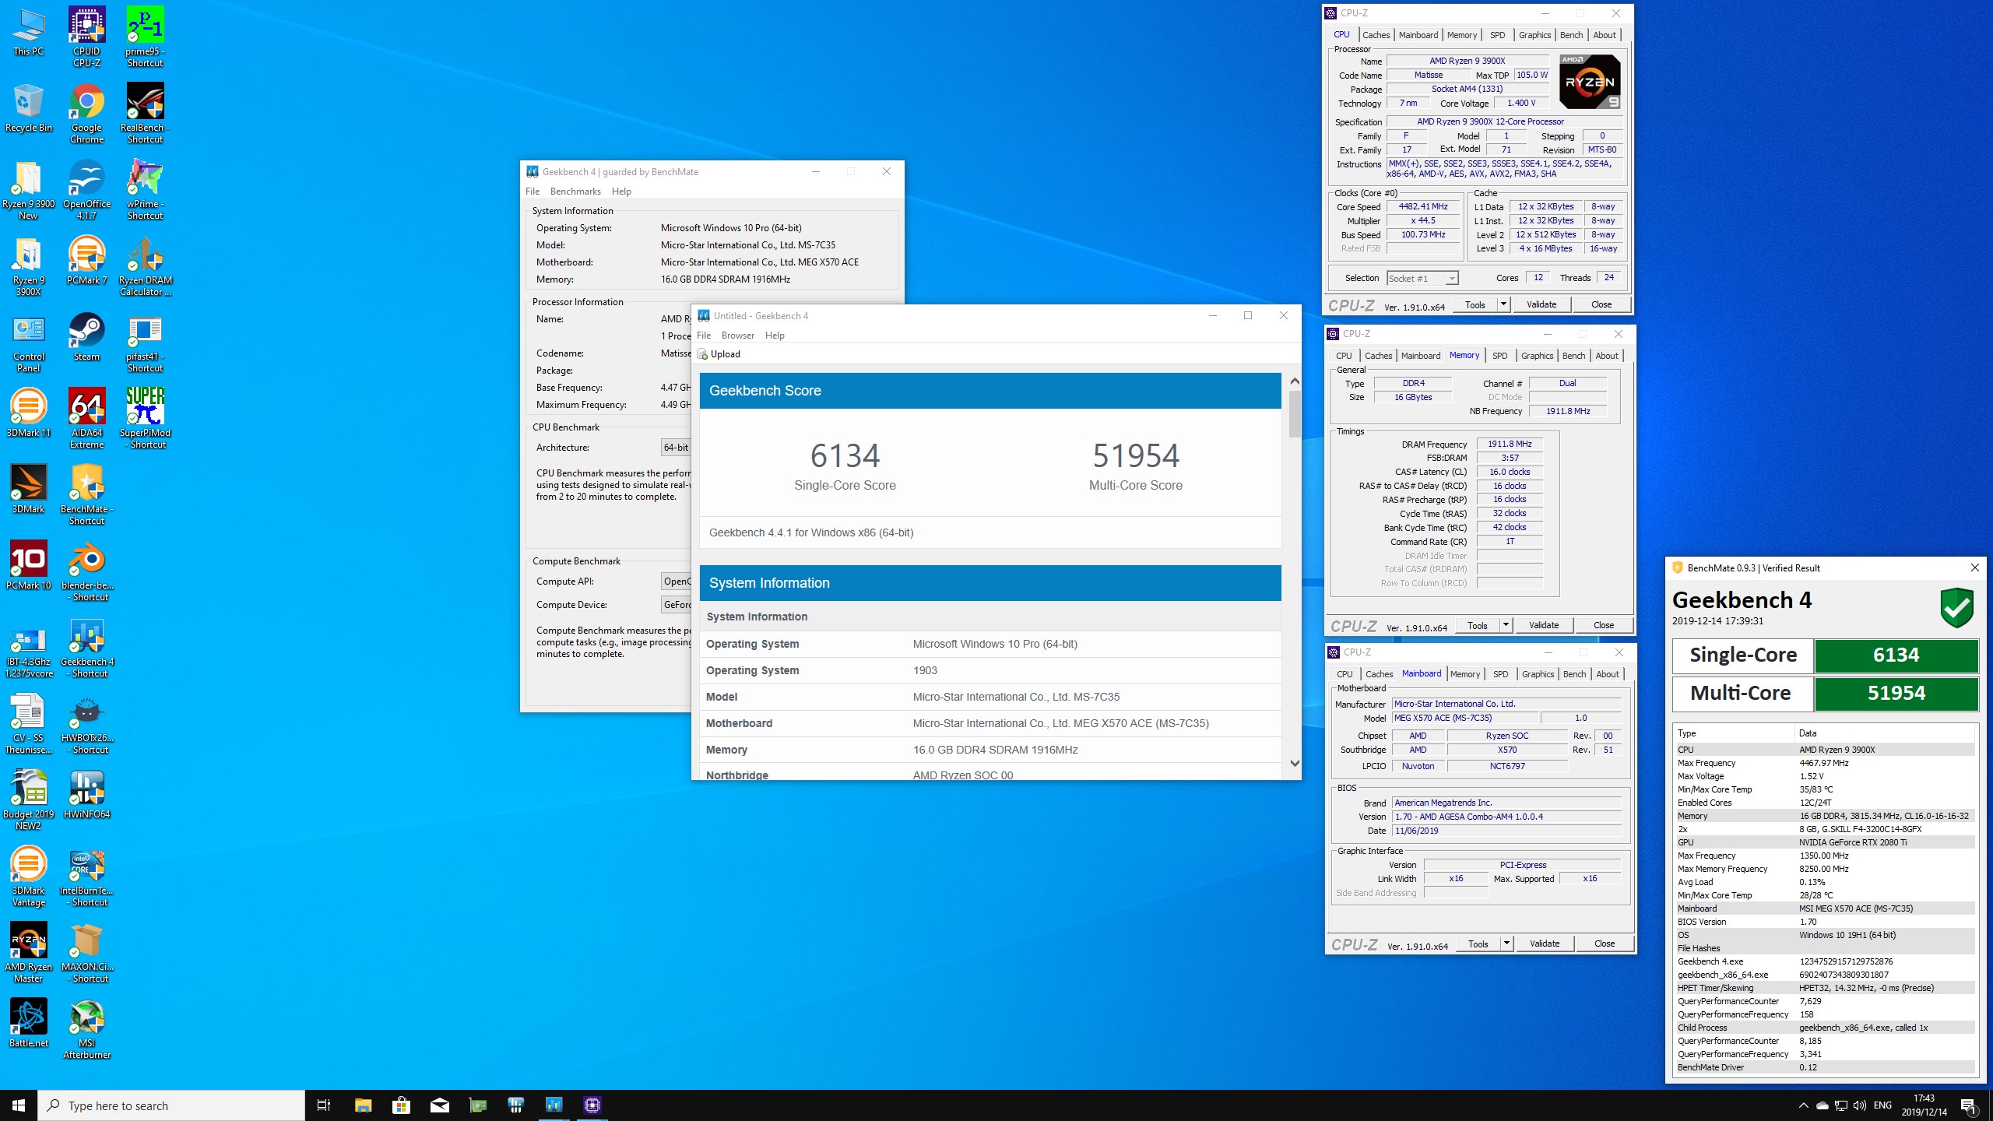Image resolution: width=1993 pixels, height=1121 pixels.
Task: Select SPD tab in Memory CPU-Z window
Action: (x=1499, y=356)
